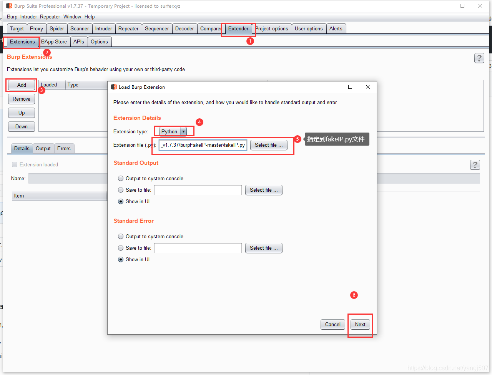Click the Up button

pos(22,113)
